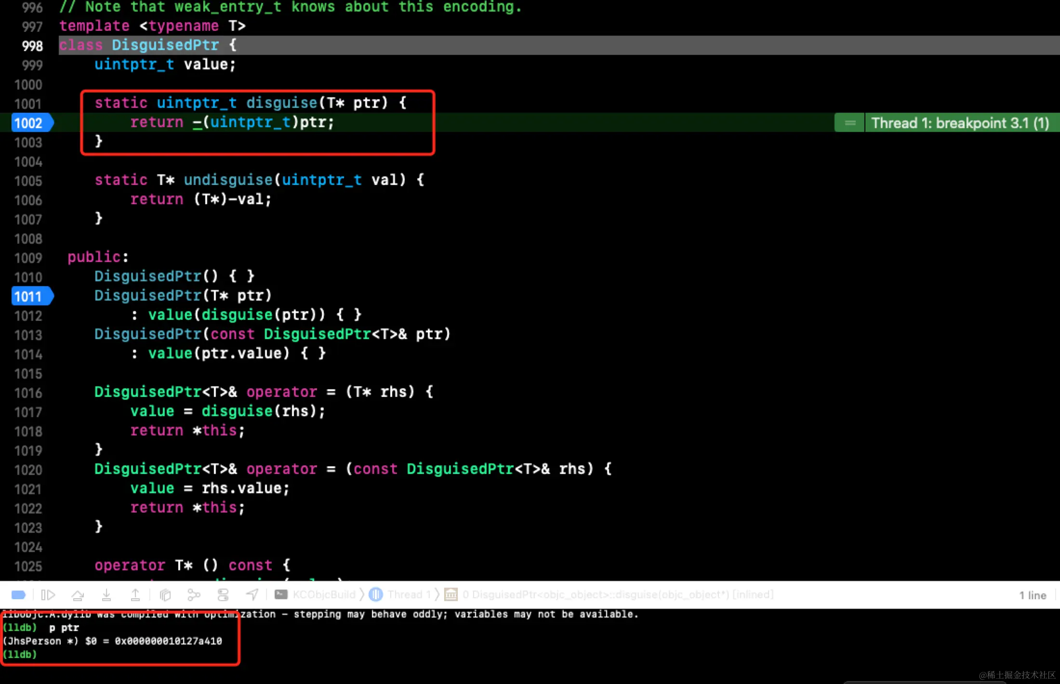Click the Environment Overrides icon

coord(223,595)
